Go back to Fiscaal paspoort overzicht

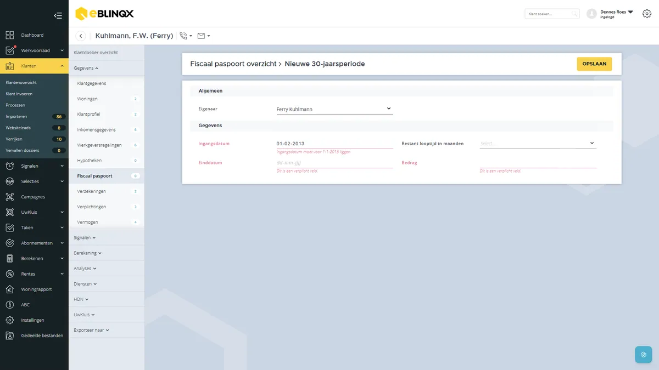[x=233, y=64]
